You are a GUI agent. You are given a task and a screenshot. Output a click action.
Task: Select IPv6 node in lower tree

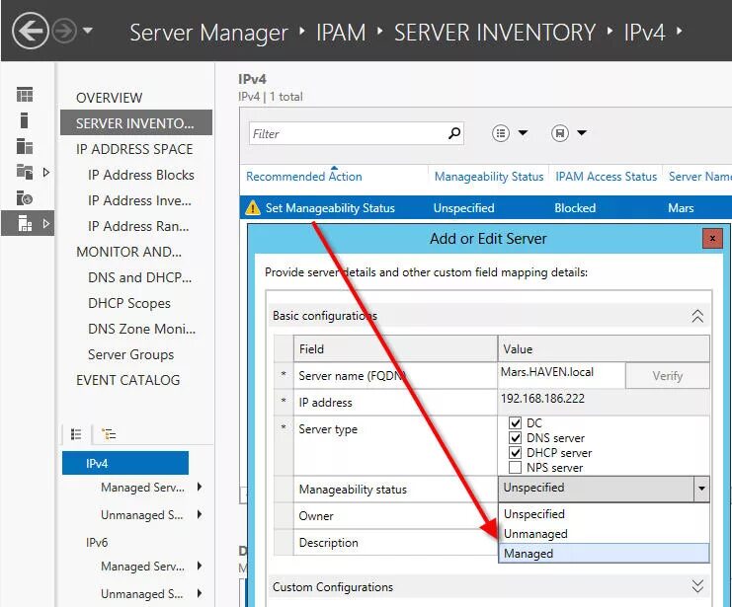(97, 542)
